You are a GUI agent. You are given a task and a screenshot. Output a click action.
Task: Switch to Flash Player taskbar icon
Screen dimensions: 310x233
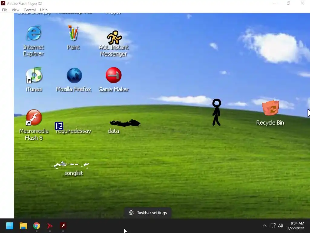pos(63,226)
